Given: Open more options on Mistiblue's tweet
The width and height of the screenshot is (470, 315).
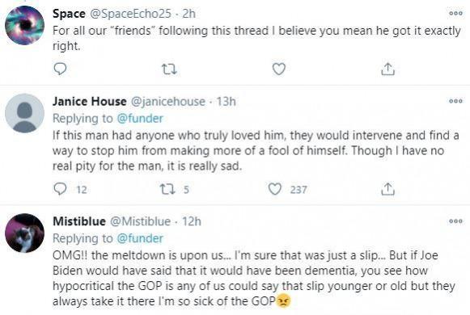Looking at the screenshot, I should [455, 221].
